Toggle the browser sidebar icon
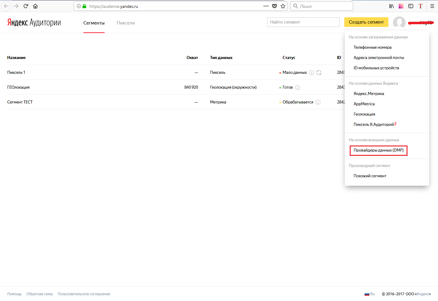Image resolution: width=438 pixels, height=301 pixels. [411, 6]
